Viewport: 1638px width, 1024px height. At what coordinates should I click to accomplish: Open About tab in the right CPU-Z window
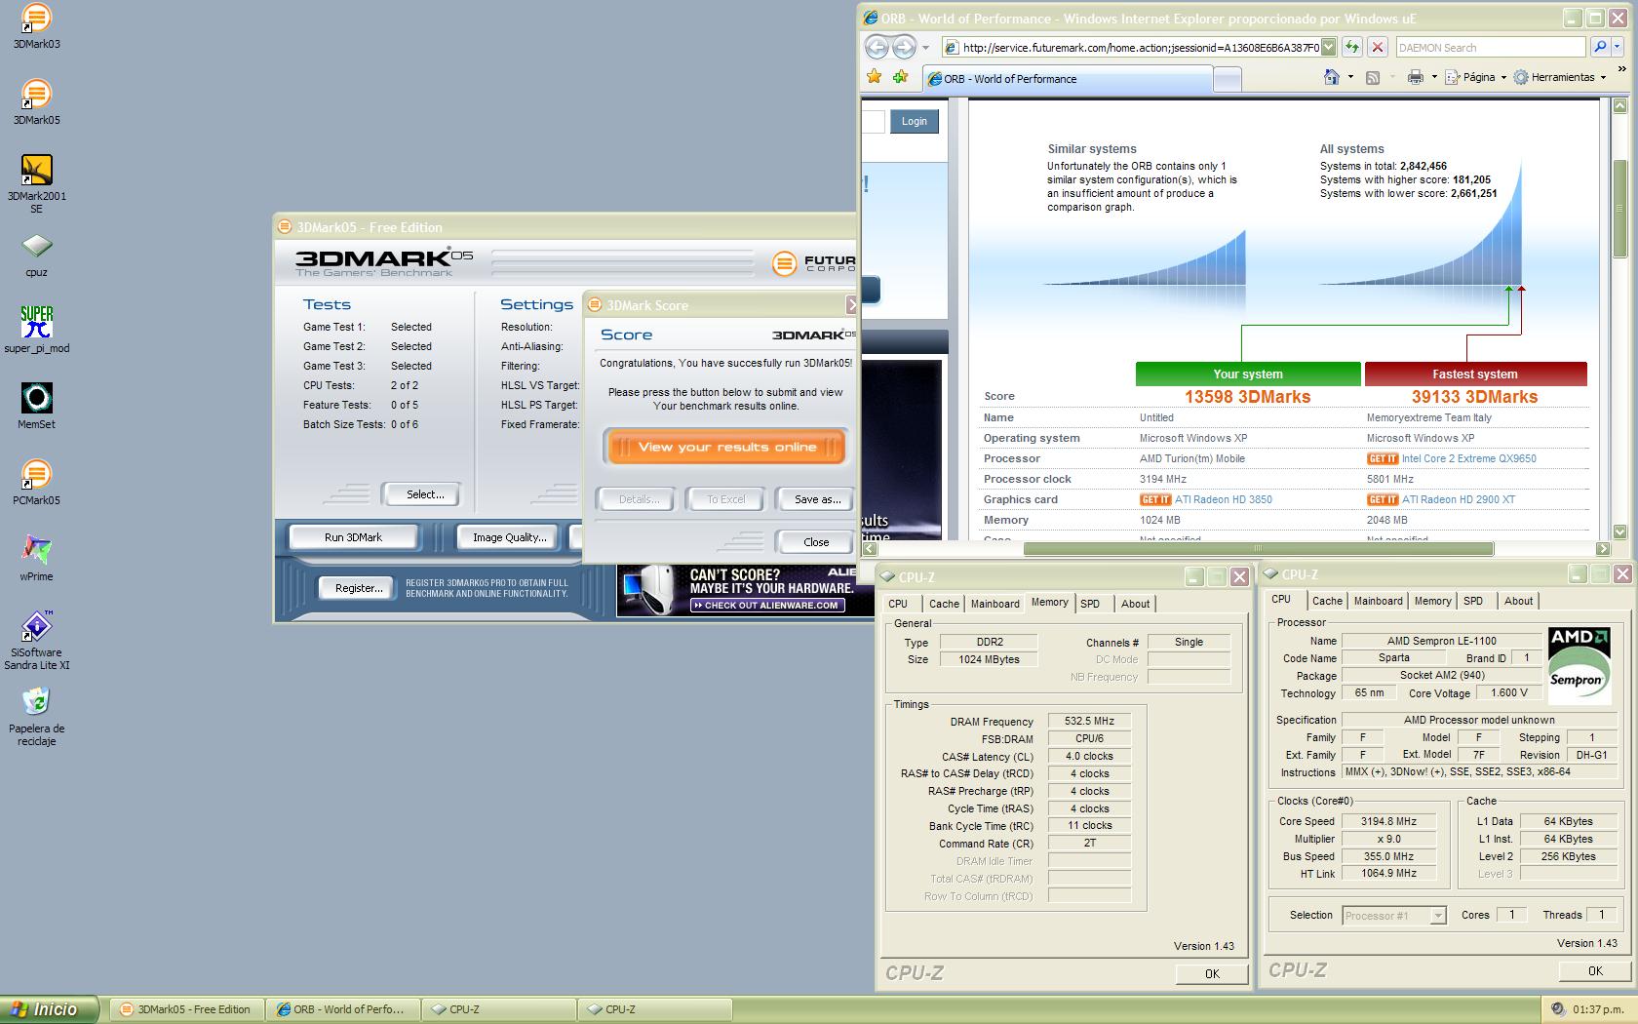(1518, 601)
